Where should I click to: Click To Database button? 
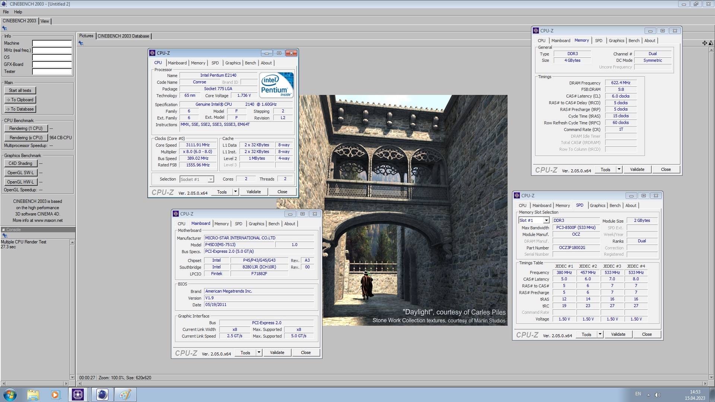tap(20, 109)
